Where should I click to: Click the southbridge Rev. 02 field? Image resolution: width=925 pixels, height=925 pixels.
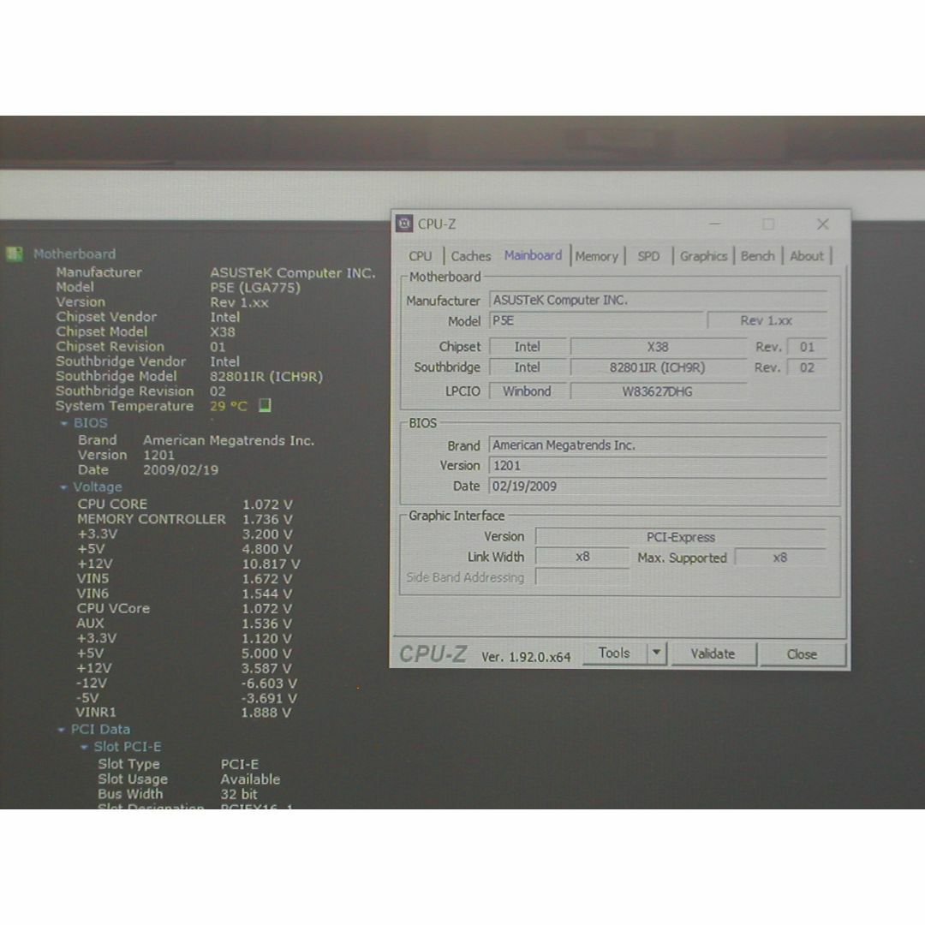(x=807, y=367)
